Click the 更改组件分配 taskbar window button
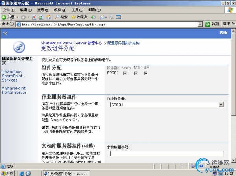This screenshot has width=236, height=176. pos(66,174)
